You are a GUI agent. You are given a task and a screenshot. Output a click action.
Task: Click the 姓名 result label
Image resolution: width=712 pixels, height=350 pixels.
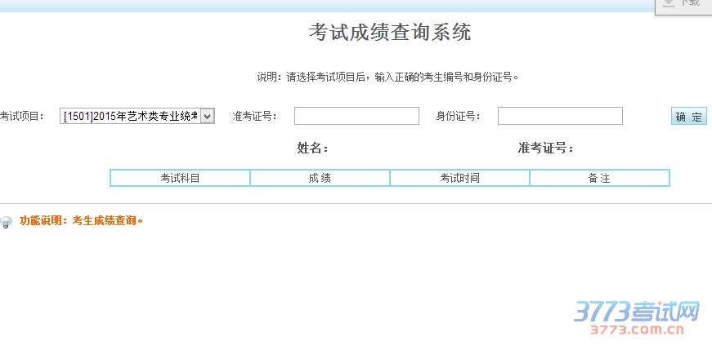[312, 148]
